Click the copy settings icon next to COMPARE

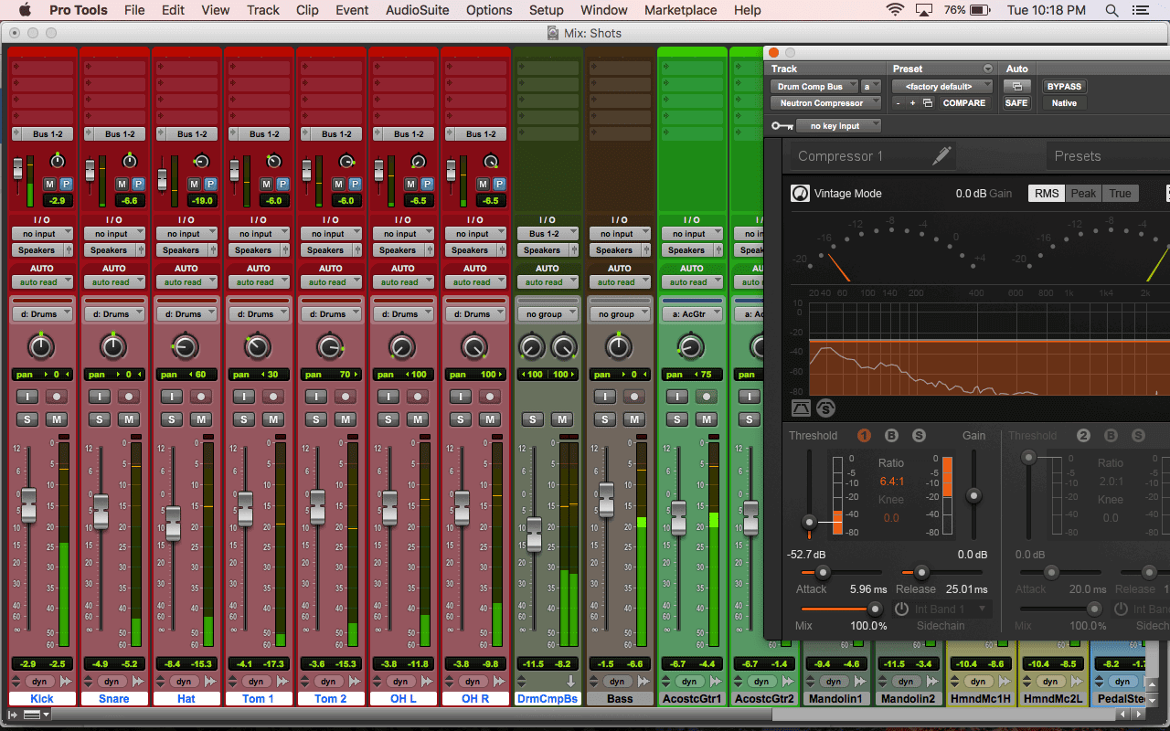coord(928,103)
